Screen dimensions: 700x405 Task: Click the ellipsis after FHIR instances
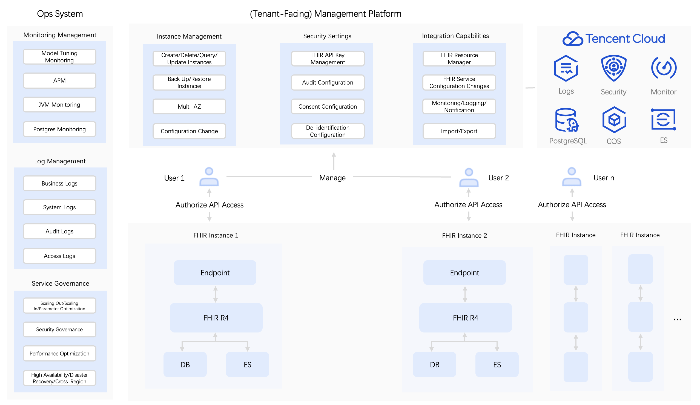(677, 320)
